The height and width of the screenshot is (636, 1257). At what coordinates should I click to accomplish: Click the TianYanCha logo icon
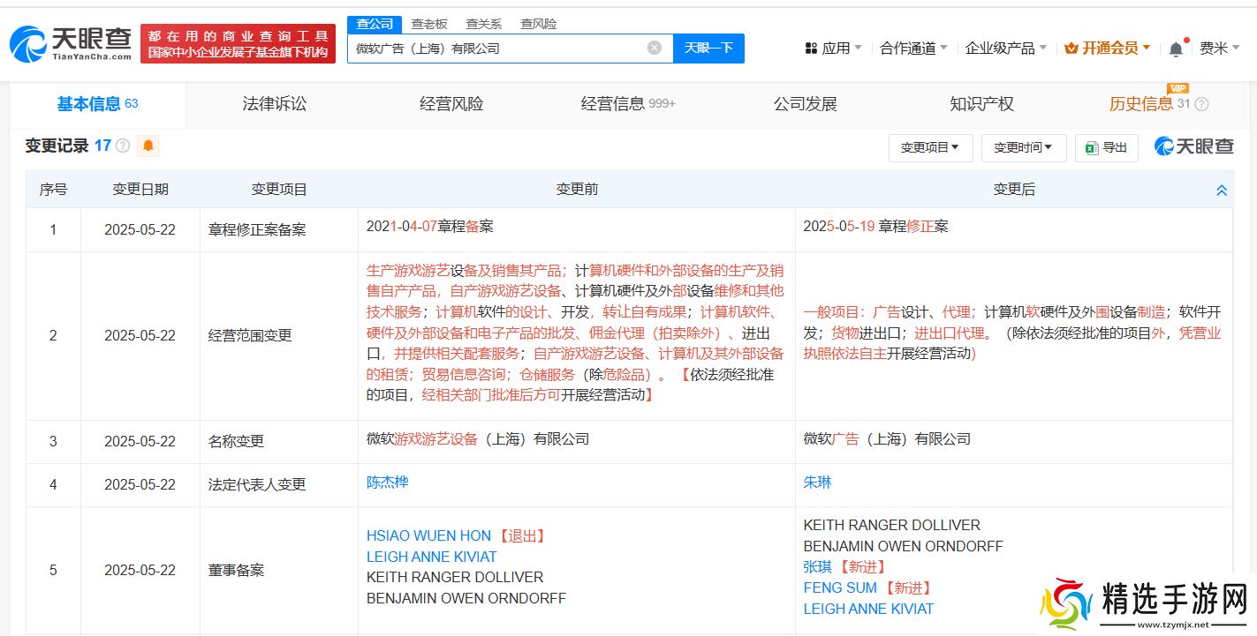point(30,43)
